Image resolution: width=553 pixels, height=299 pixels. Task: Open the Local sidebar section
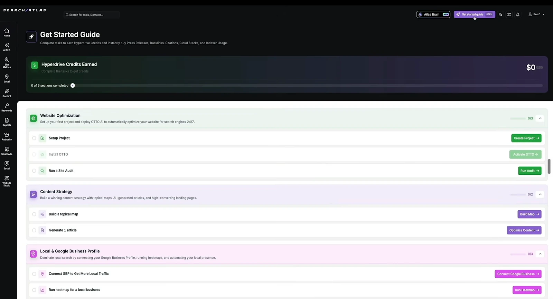(x=7, y=78)
